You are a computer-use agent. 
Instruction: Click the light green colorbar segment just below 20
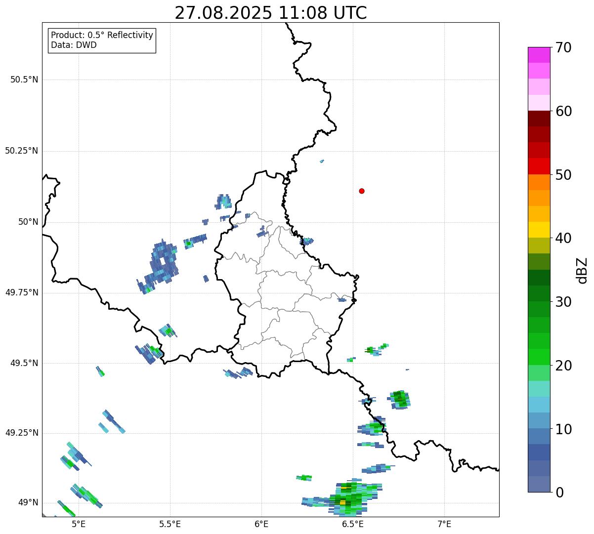click(x=539, y=373)
